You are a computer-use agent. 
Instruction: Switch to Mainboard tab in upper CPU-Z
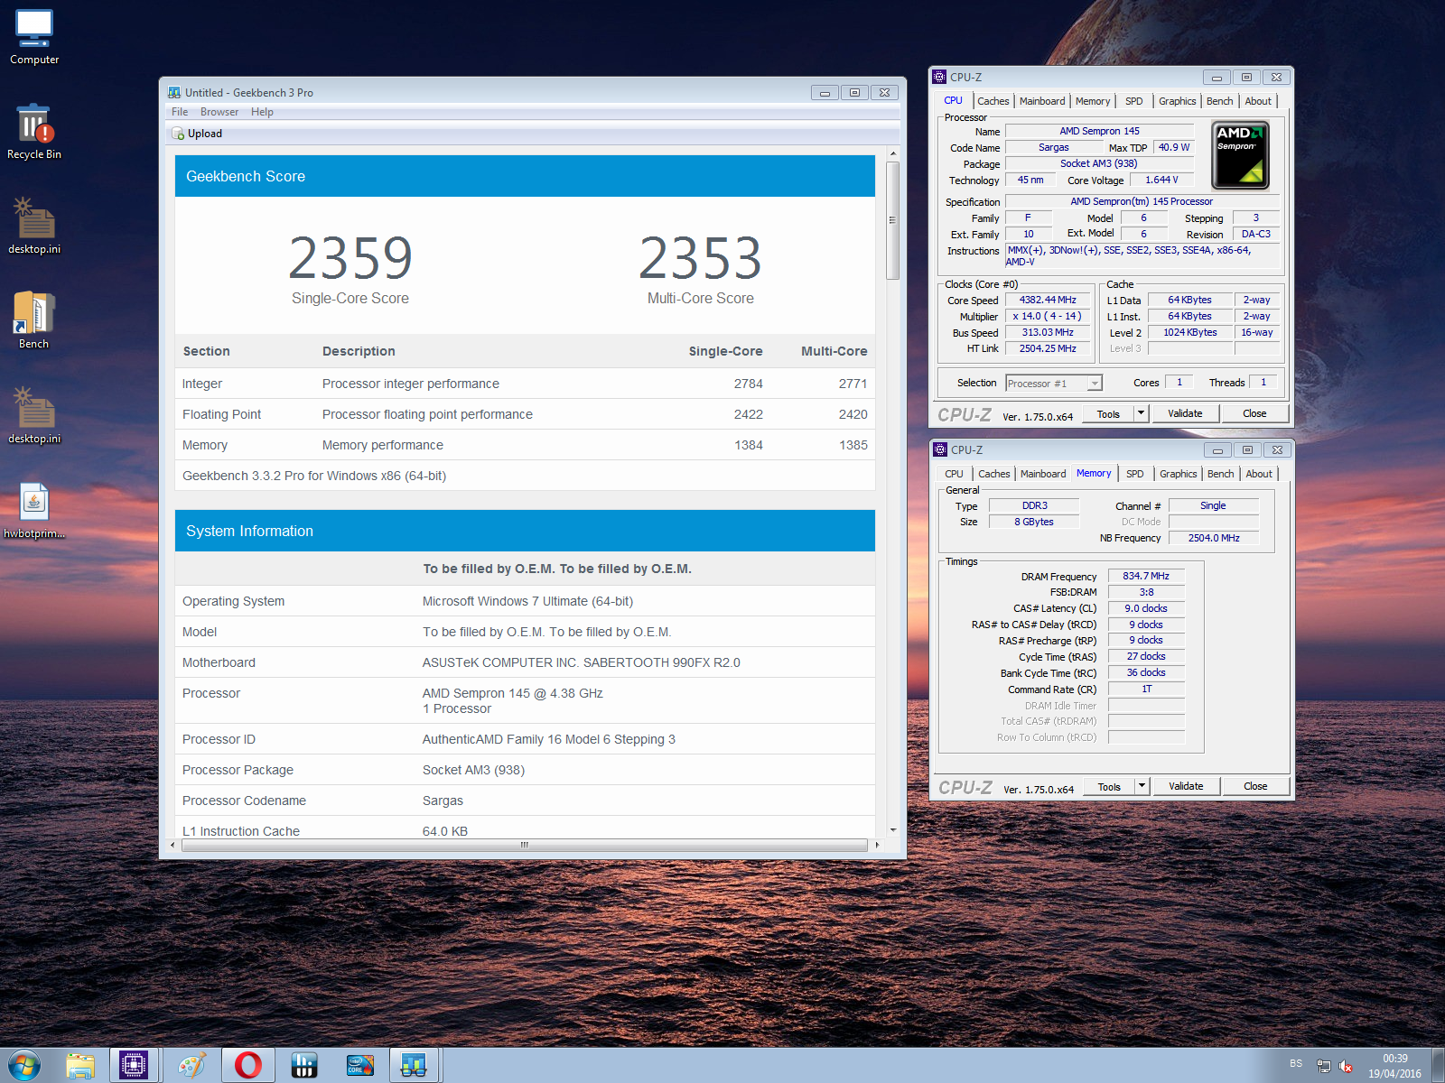[x=1042, y=101]
